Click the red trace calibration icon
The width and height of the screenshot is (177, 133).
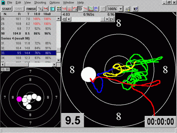pos(46,9)
